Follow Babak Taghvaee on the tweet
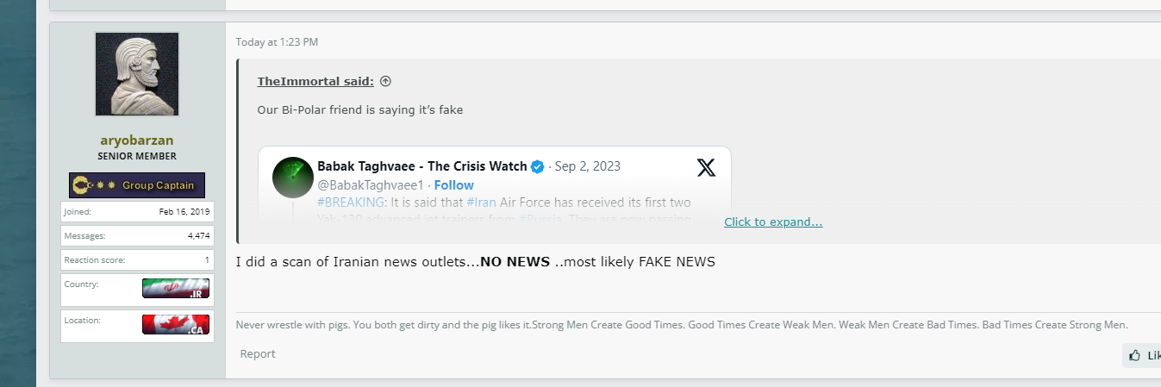Image resolution: width=1161 pixels, height=387 pixels. tap(454, 185)
